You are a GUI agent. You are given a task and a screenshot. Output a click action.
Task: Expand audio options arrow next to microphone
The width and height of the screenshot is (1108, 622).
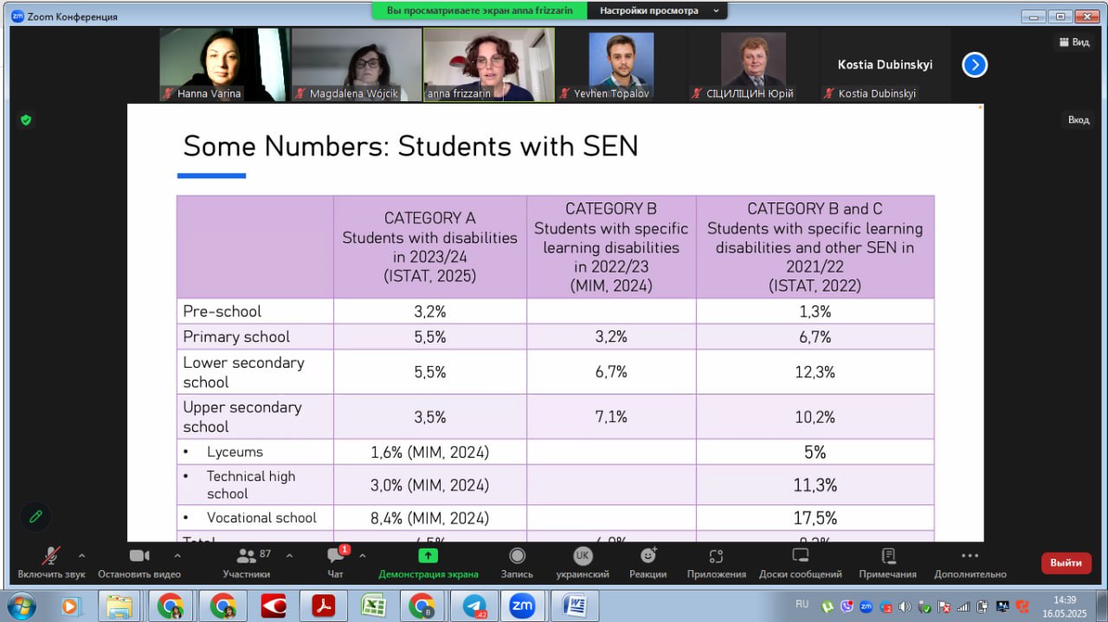(82, 555)
